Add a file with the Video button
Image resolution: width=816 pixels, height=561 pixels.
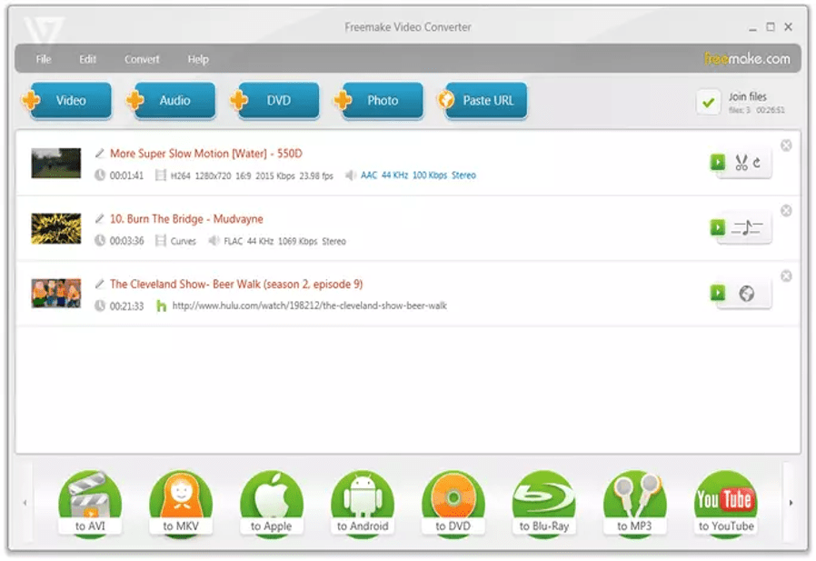pos(66,101)
